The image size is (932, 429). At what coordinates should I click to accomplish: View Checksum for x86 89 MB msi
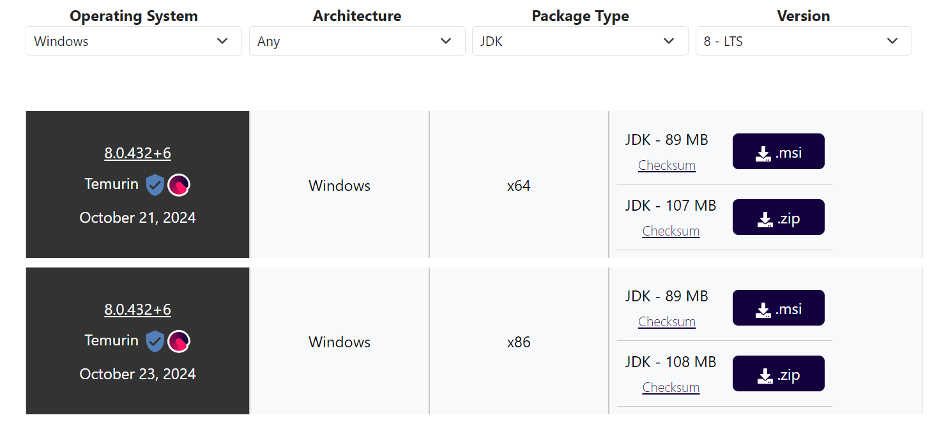666,322
